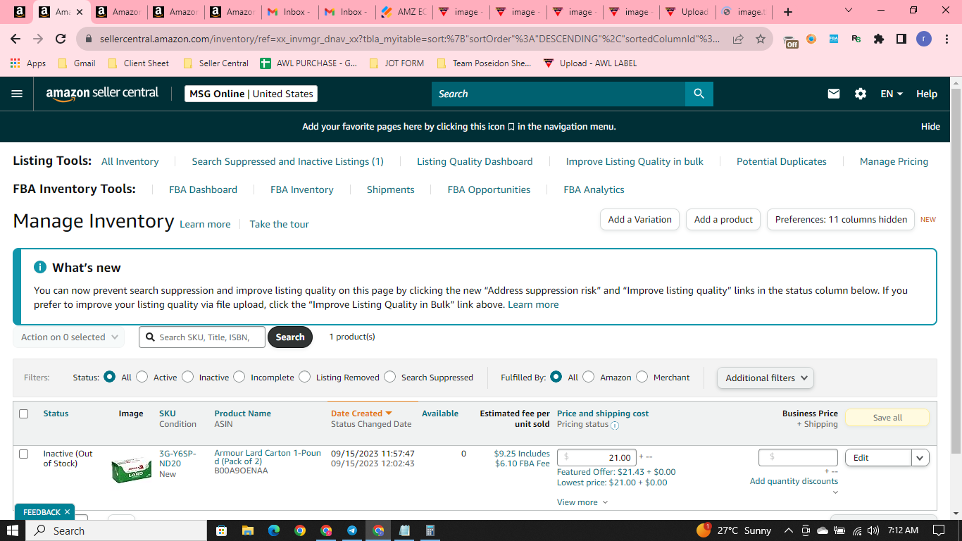Open the Chrome tab search chevron
The width and height of the screenshot is (962, 541).
pos(849,11)
